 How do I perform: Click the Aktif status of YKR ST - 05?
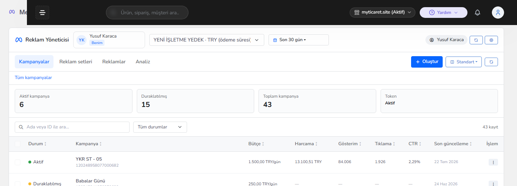tap(36, 162)
